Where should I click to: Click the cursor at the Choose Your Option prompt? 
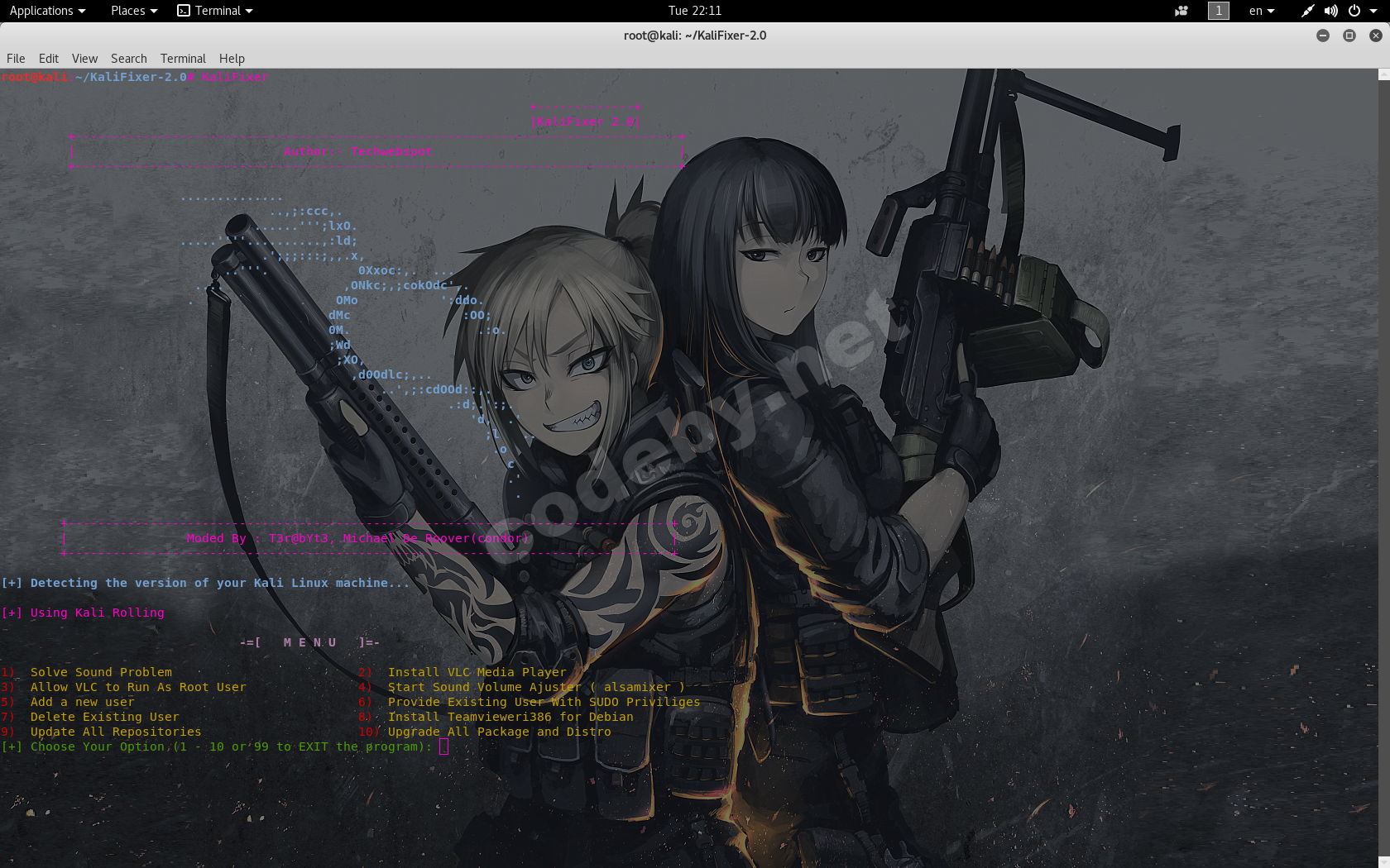coord(443,747)
